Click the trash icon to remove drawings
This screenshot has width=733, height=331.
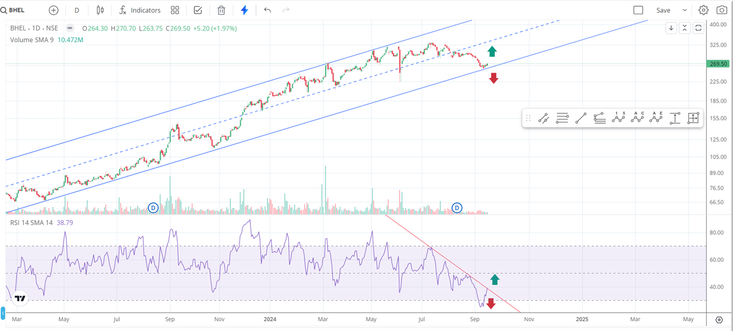(x=221, y=10)
